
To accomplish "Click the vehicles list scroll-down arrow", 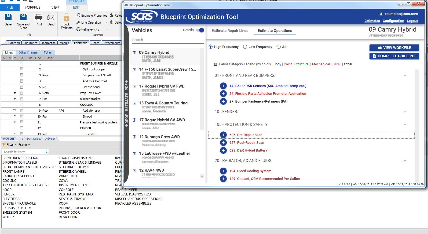I will point(202,176).
